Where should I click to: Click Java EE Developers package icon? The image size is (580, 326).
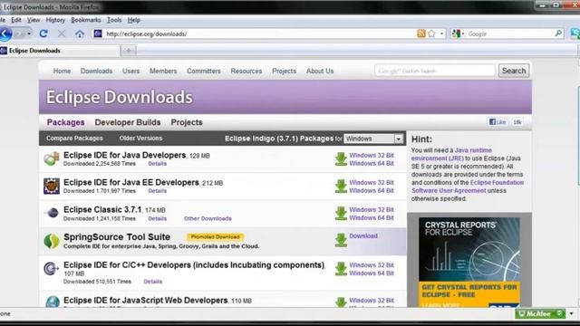tap(52, 186)
